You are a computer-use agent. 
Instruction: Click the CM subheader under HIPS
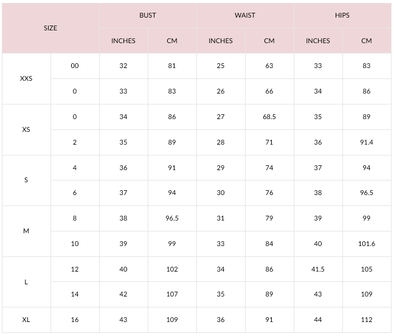(367, 41)
